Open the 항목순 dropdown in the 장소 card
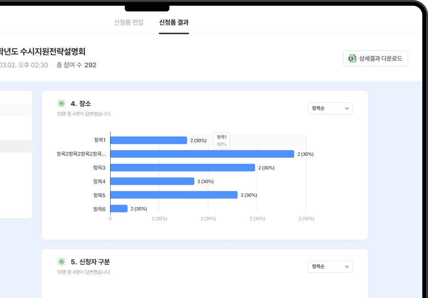428x298 pixels. [330, 108]
